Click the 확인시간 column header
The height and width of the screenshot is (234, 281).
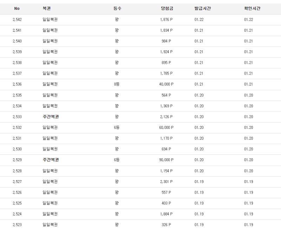tap(252, 8)
